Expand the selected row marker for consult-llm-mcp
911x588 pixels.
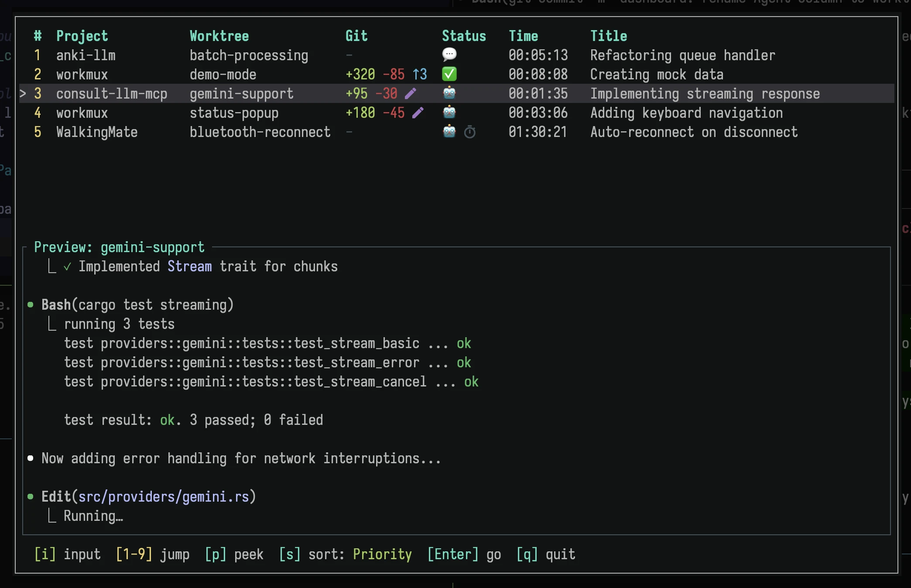click(x=23, y=93)
